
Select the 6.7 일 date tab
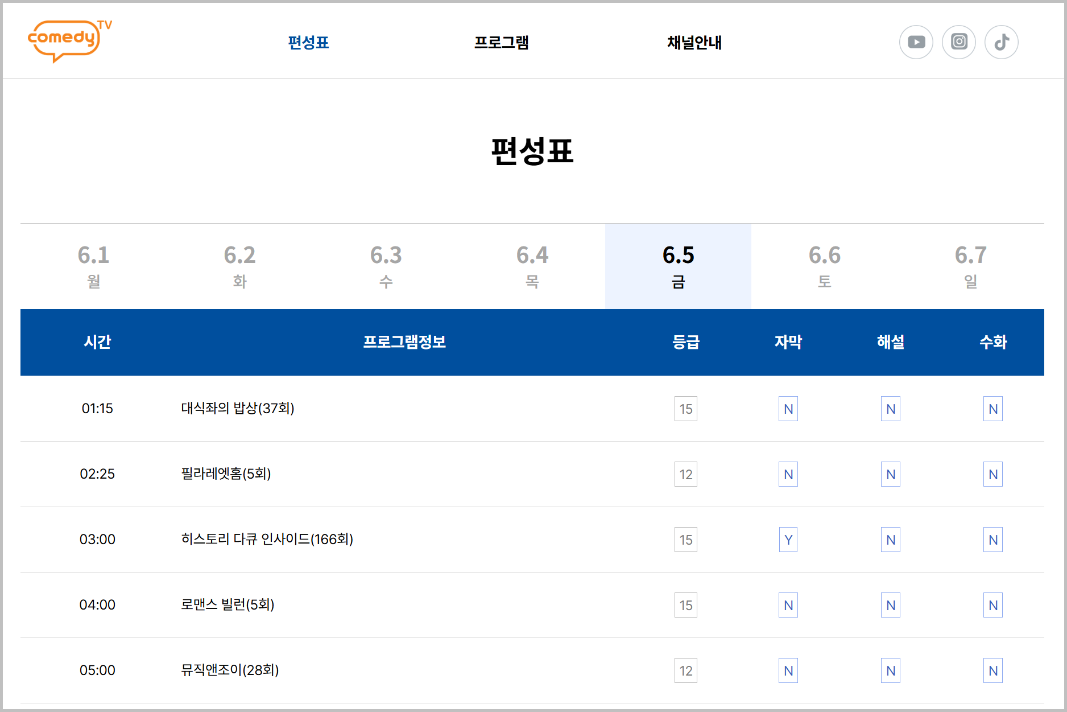tap(971, 266)
